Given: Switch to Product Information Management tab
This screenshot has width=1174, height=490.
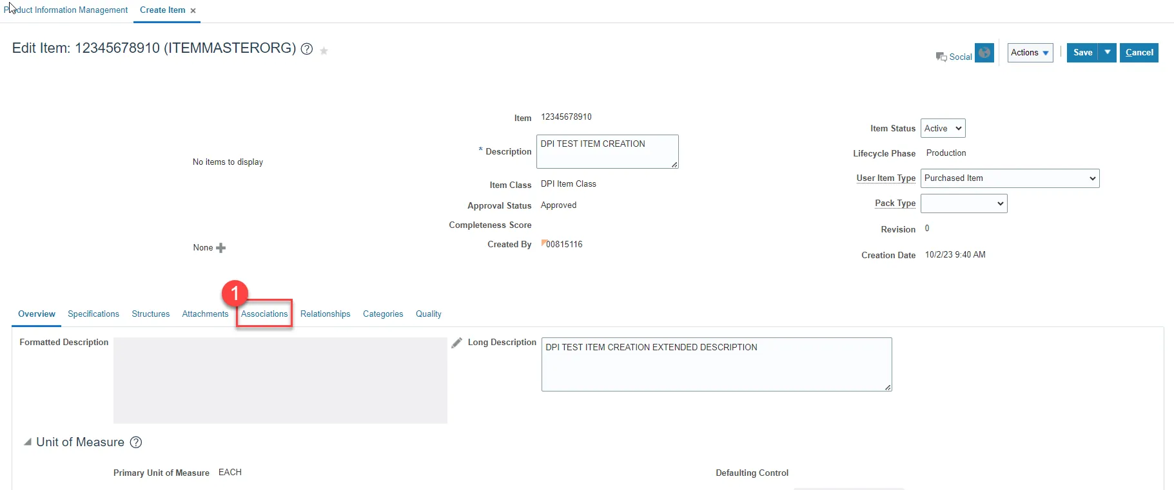Looking at the screenshot, I should 66,10.
